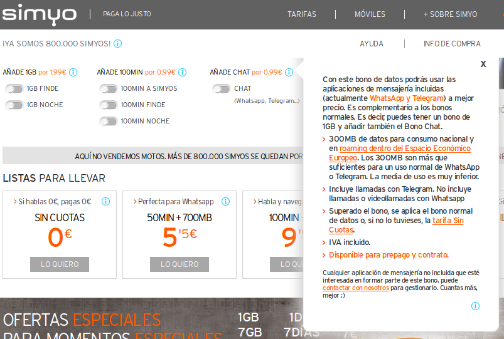
Task: Click the 5'5€ price
Action: (x=180, y=237)
